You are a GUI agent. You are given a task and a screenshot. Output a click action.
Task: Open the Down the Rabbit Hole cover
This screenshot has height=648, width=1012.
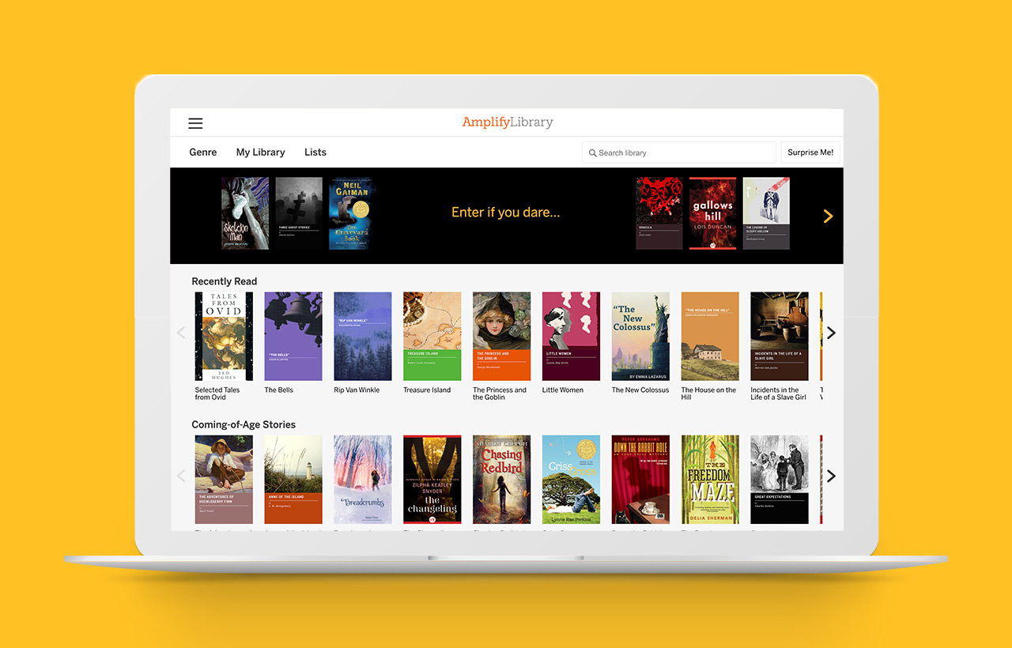tap(640, 480)
